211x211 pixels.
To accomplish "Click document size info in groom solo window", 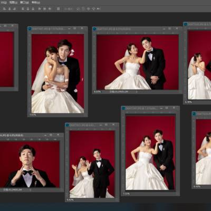I will tap(13, 190).
